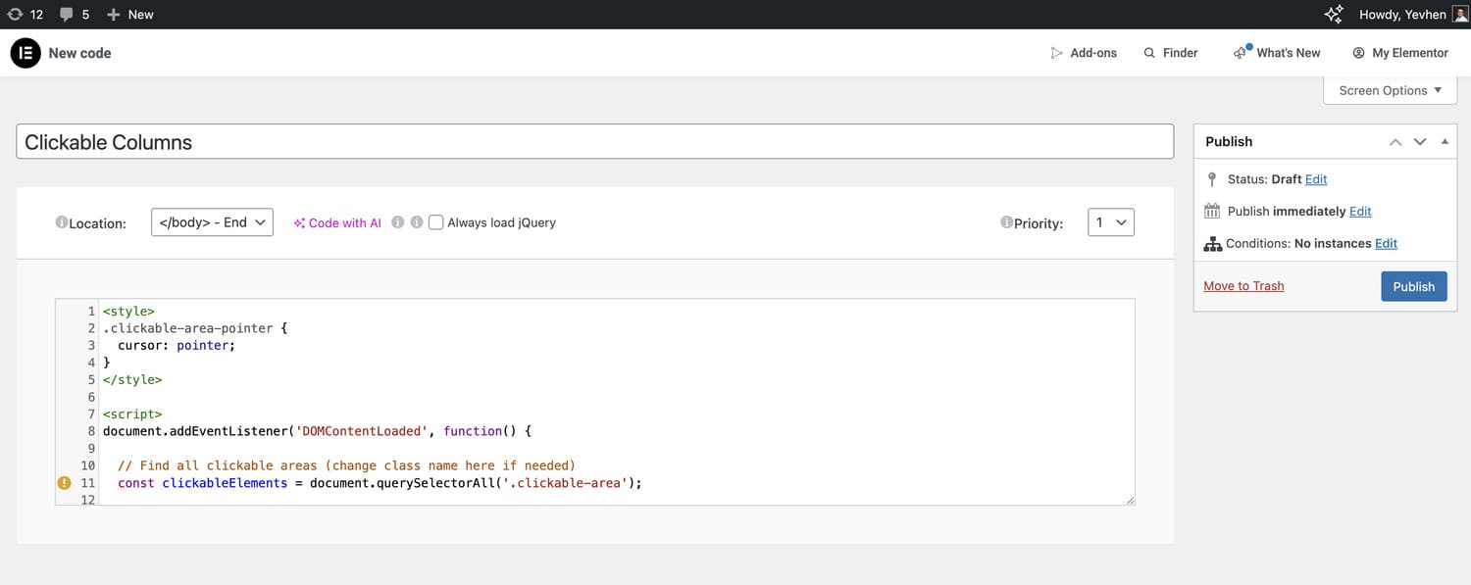Click the opening <style> tag on line 1

tap(128, 312)
